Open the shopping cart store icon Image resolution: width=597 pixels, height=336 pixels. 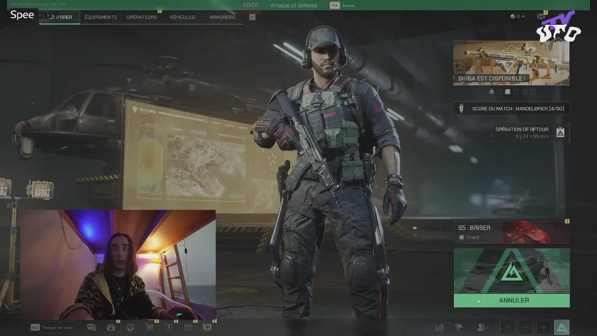pos(150,328)
